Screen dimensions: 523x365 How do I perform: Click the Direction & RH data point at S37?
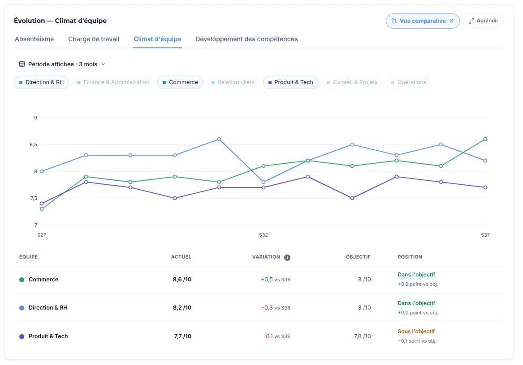click(485, 161)
